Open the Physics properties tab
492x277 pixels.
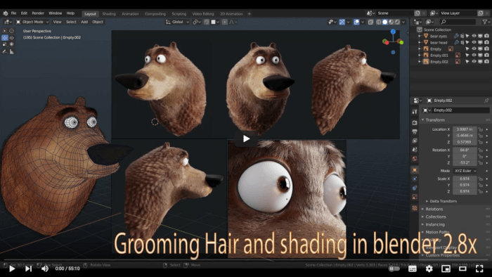[x=415, y=179]
